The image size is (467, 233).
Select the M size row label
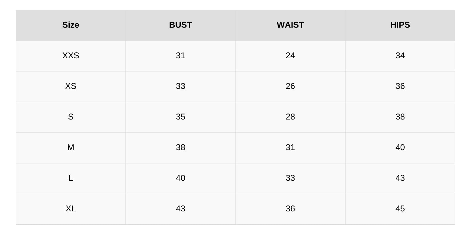coord(71,147)
